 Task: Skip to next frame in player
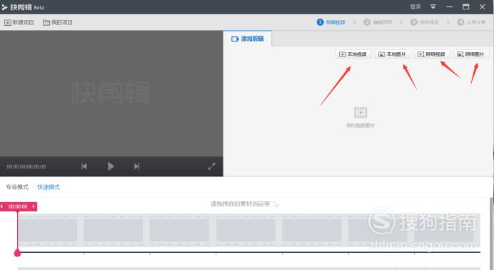click(x=136, y=166)
